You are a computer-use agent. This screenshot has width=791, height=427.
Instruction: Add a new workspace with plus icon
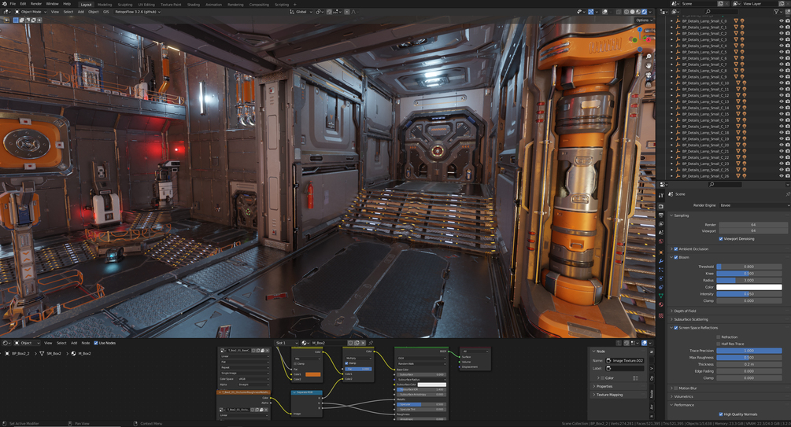[295, 5]
